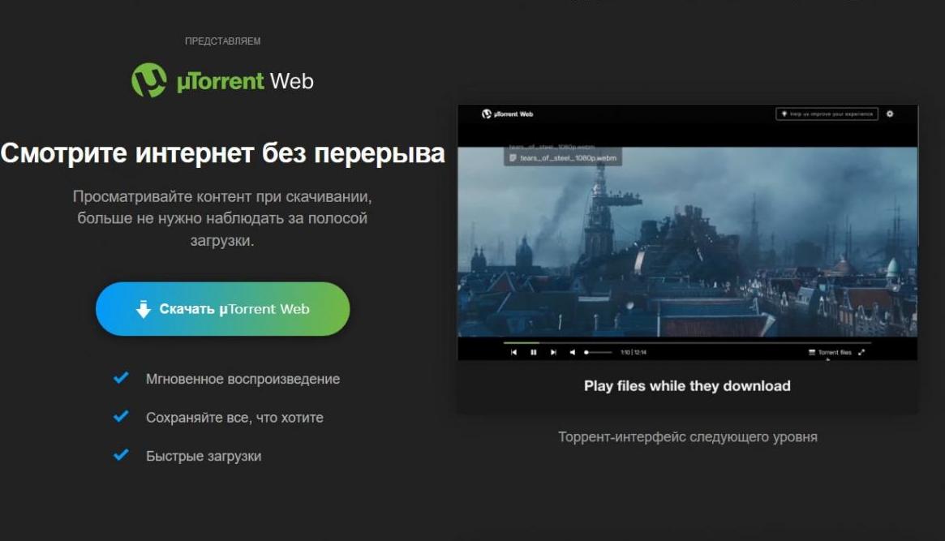The image size is (945, 541).
Task: Click "Быстрые загрузки" feature text
Action: coord(204,456)
